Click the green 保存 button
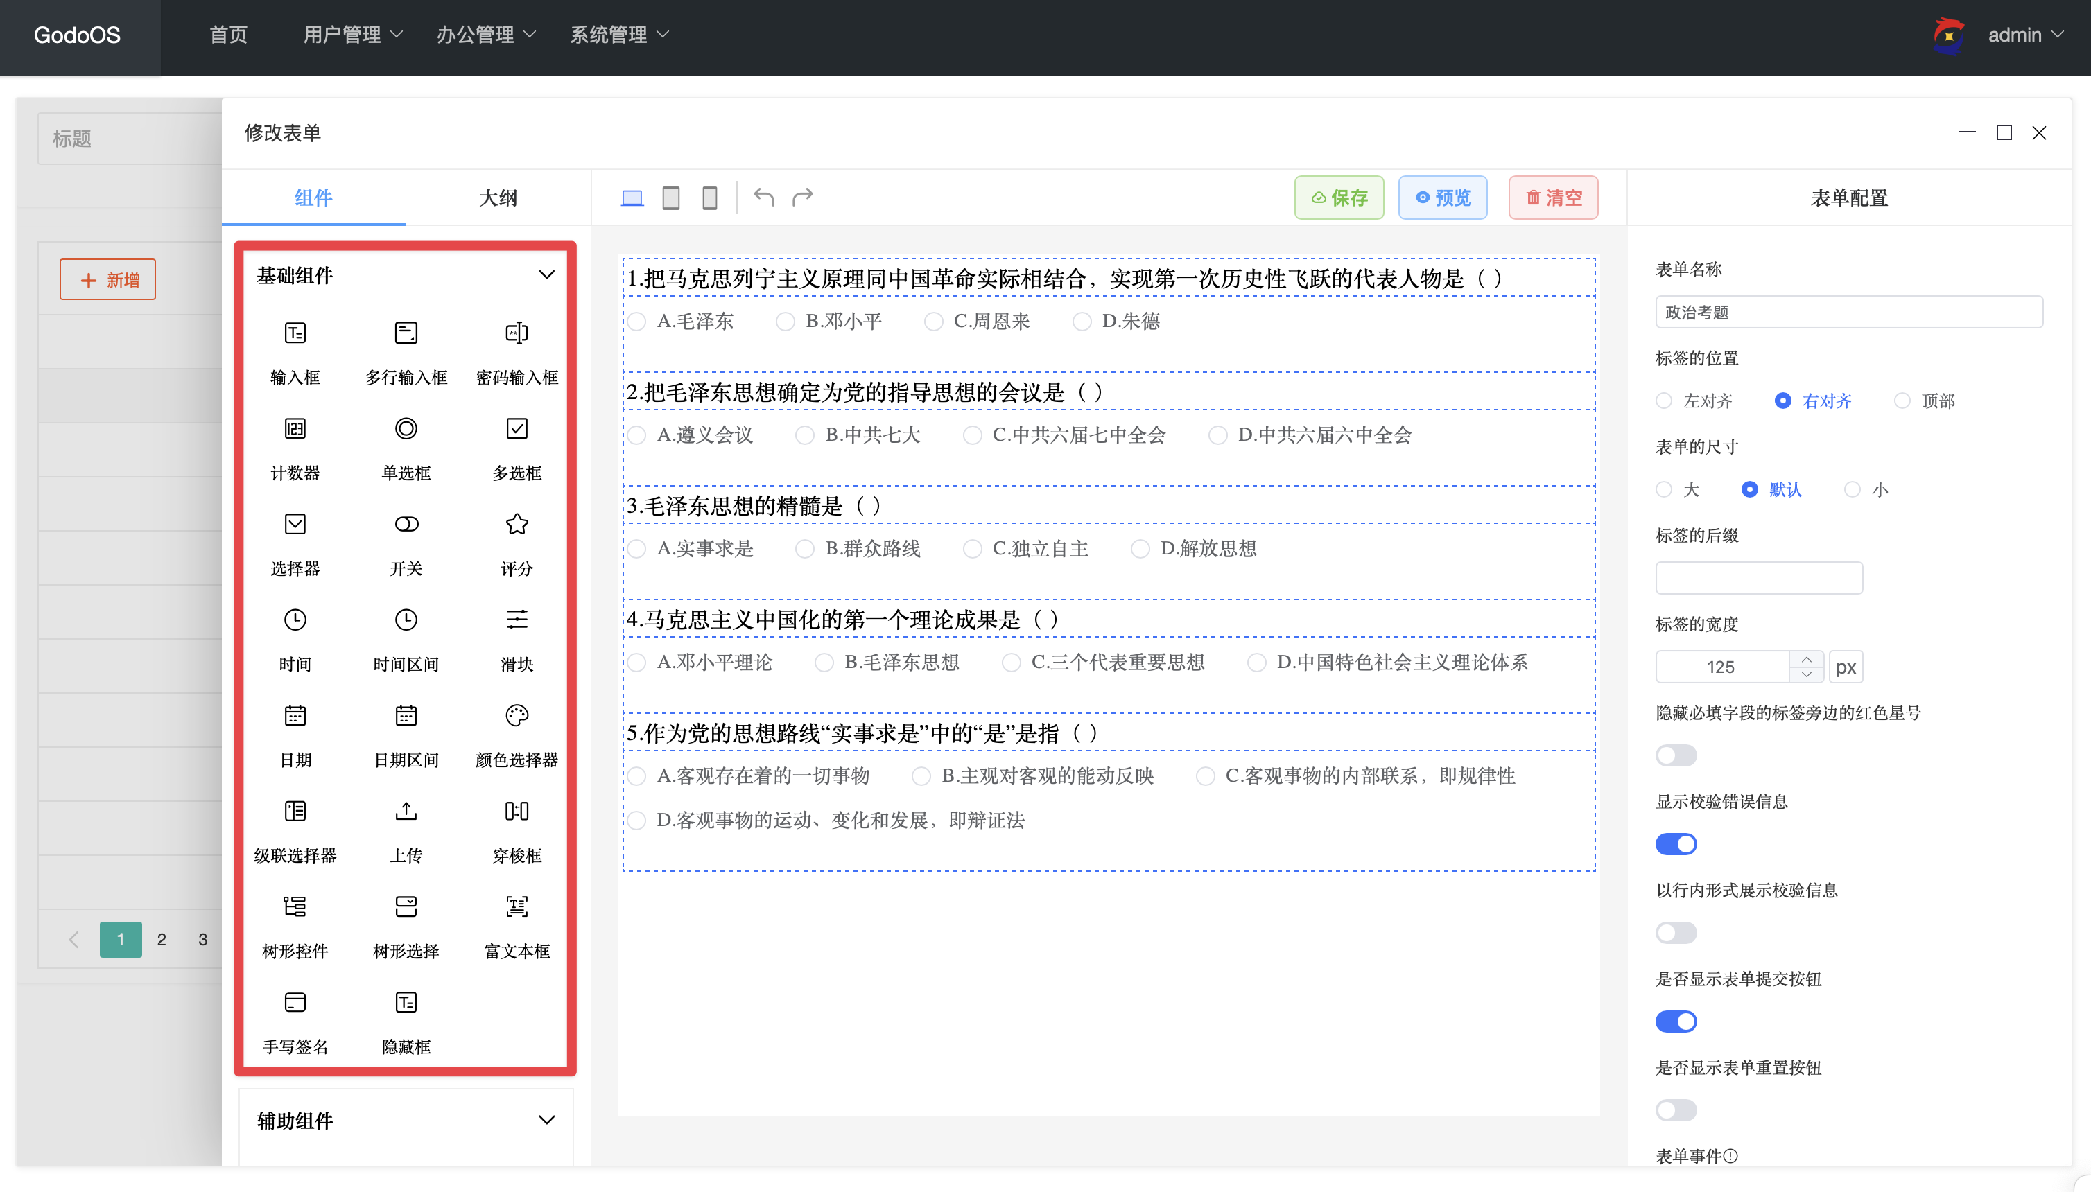 tap(1338, 198)
